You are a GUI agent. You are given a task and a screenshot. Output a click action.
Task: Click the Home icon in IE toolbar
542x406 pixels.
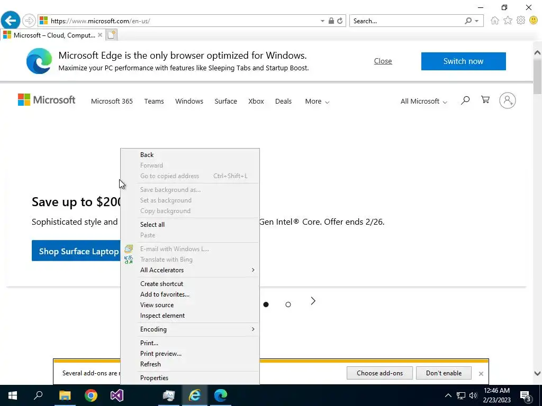495,21
